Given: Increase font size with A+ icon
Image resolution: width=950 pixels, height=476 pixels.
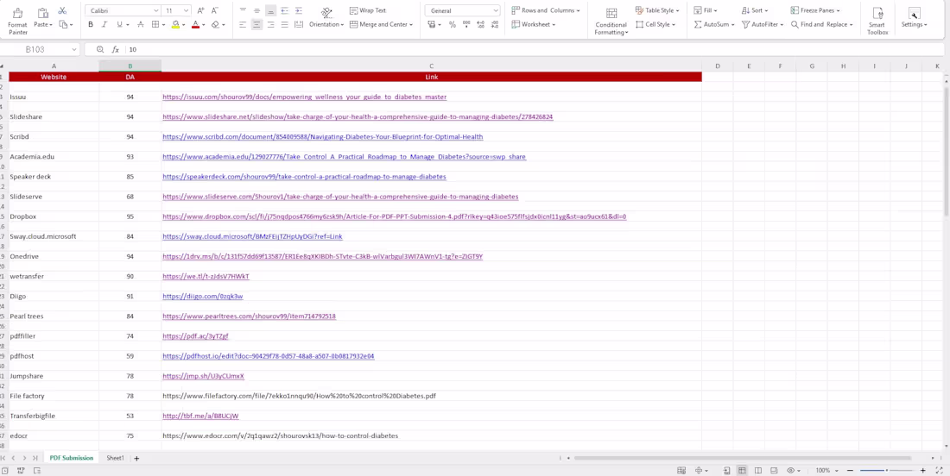Looking at the screenshot, I should [201, 11].
